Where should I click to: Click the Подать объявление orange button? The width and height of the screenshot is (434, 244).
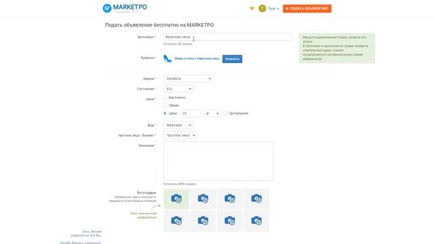click(x=307, y=9)
